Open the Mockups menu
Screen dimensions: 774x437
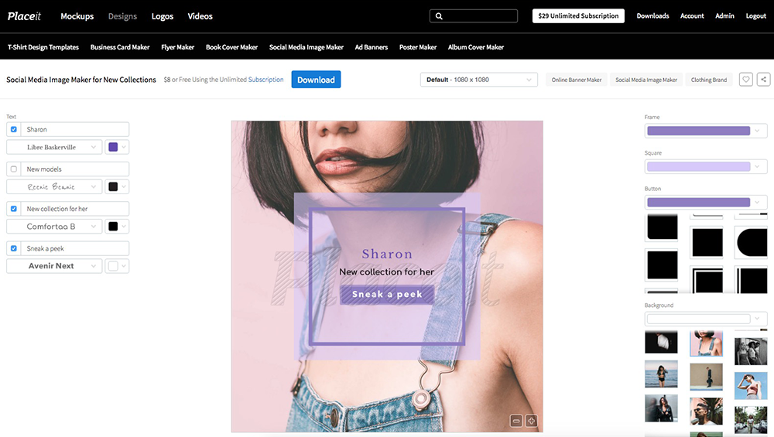click(77, 16)
